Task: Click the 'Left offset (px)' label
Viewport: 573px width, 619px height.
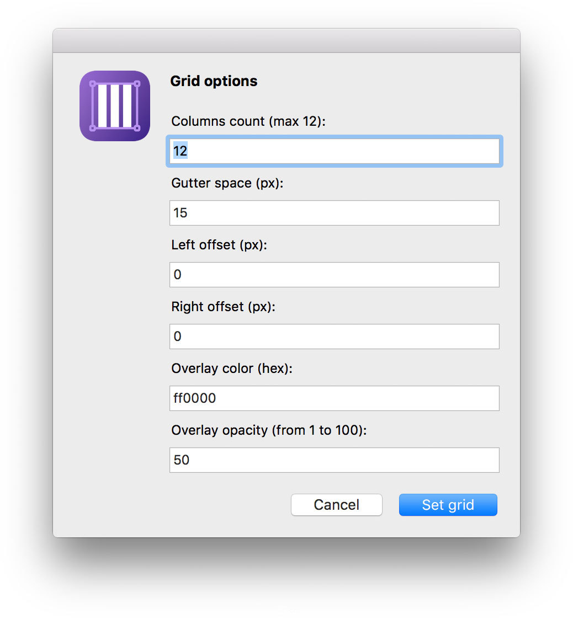Action: tap(219, 245)
